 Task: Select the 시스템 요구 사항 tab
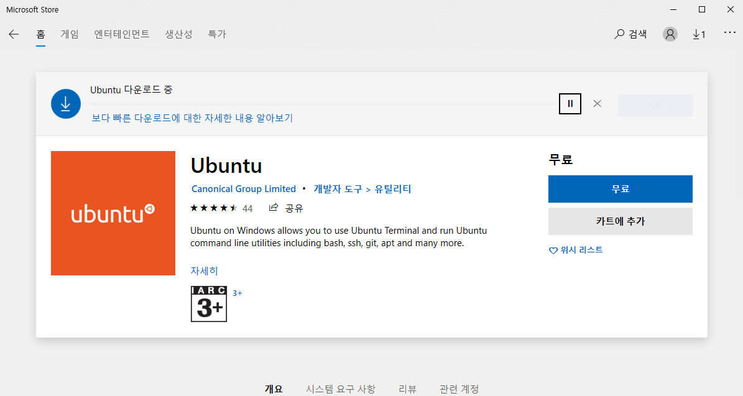coord(340,389)
